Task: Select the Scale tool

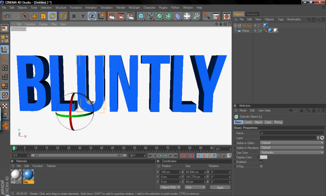Action: tap(43, 16)
